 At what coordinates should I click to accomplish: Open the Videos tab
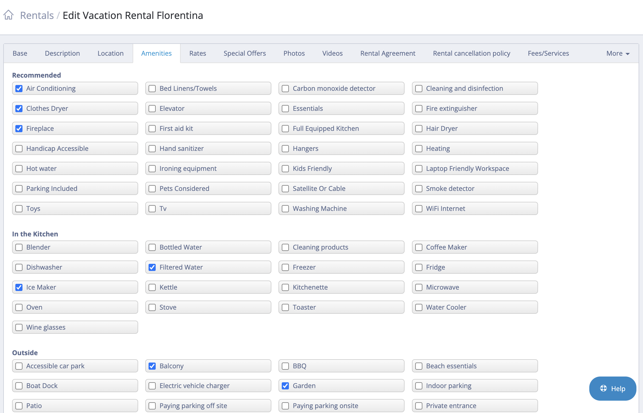[332, 53]
